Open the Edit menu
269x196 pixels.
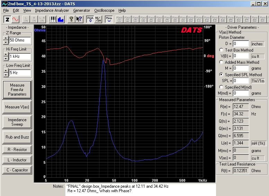point(16,10)
